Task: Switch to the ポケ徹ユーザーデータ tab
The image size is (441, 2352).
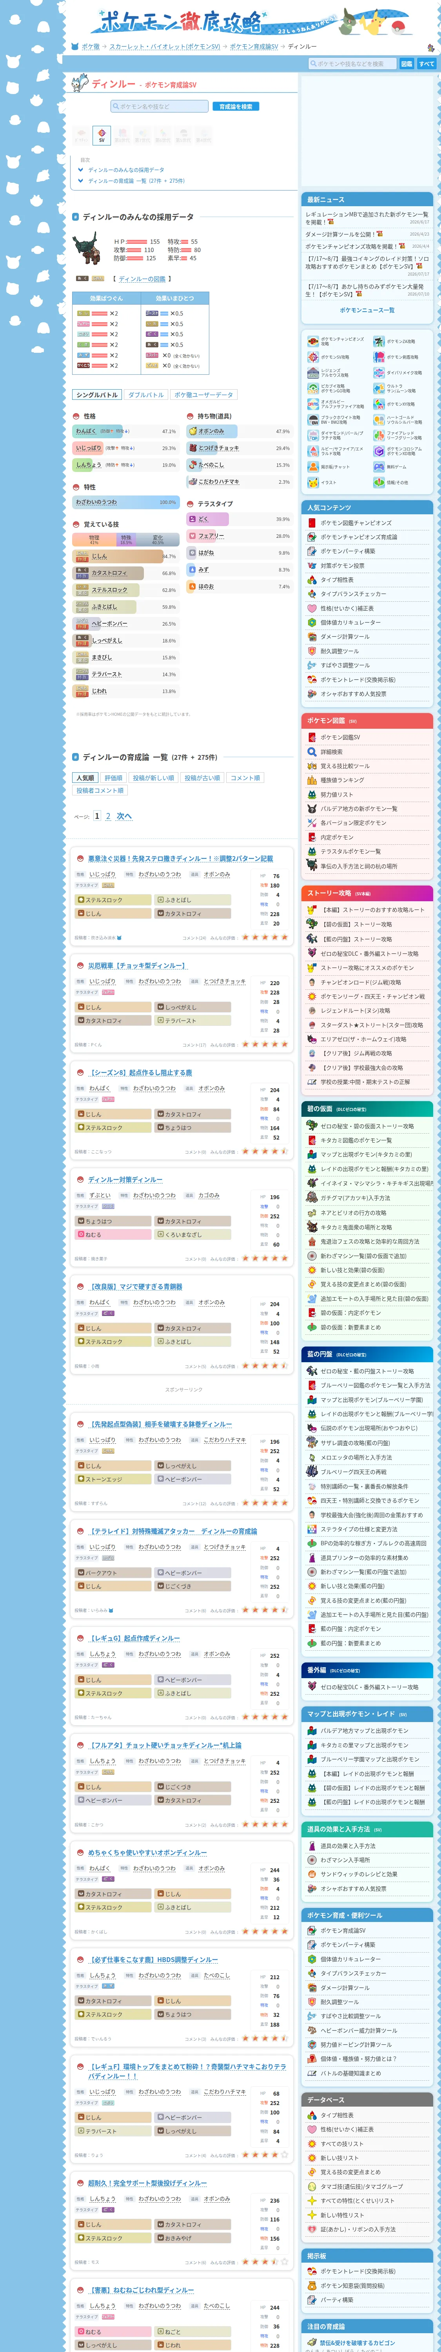Action: [203, 396]
